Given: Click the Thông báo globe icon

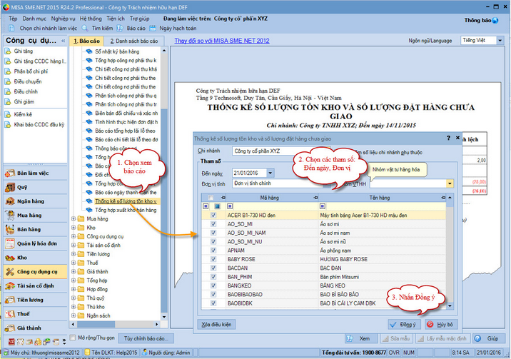Looking at the screenshot, I should coord(495,21).
